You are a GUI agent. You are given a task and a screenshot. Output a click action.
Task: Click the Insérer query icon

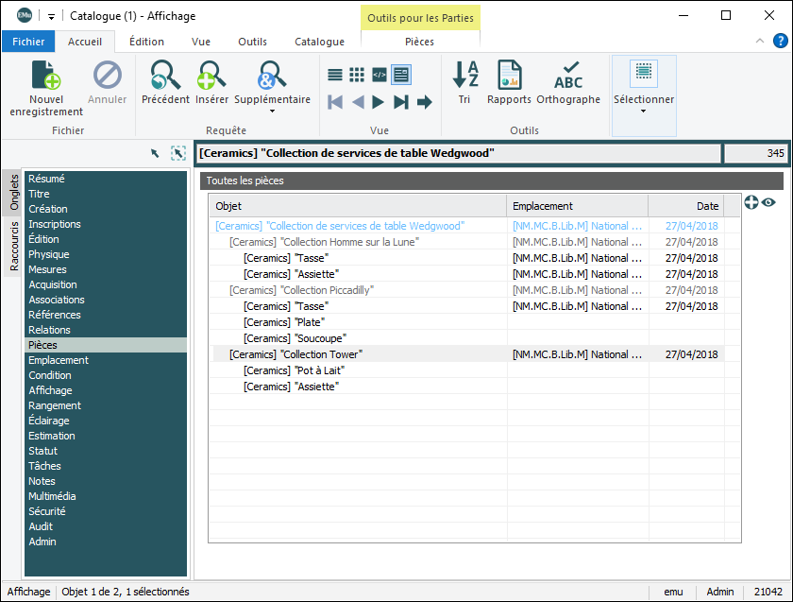tap(211, 76)
